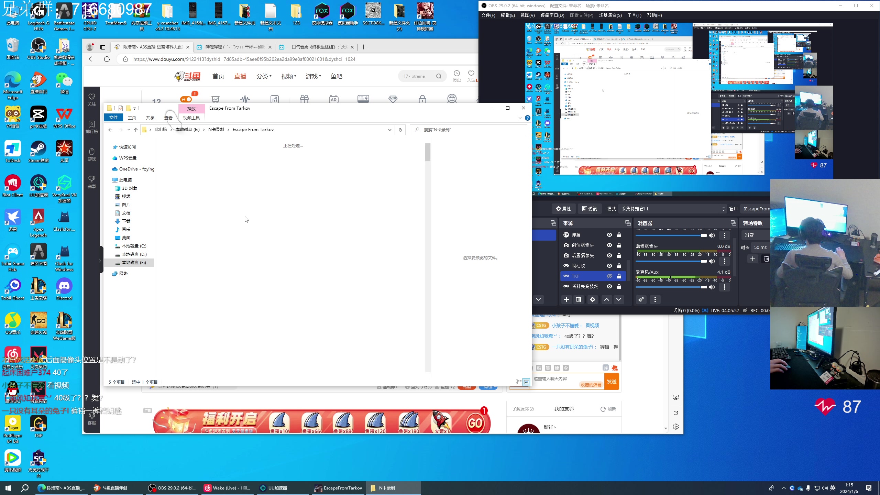Switch to the 哔哩哔哩 browser tab
The height and width of the screenshot is (495, 880).
pos(234,47)
